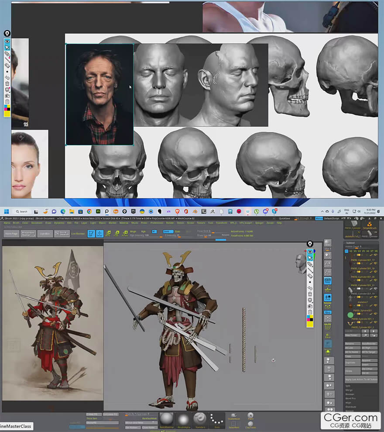Select the SimpleBrush tool thumbnail
Screen dimensions: 384x432
click(x=370, y=226)
